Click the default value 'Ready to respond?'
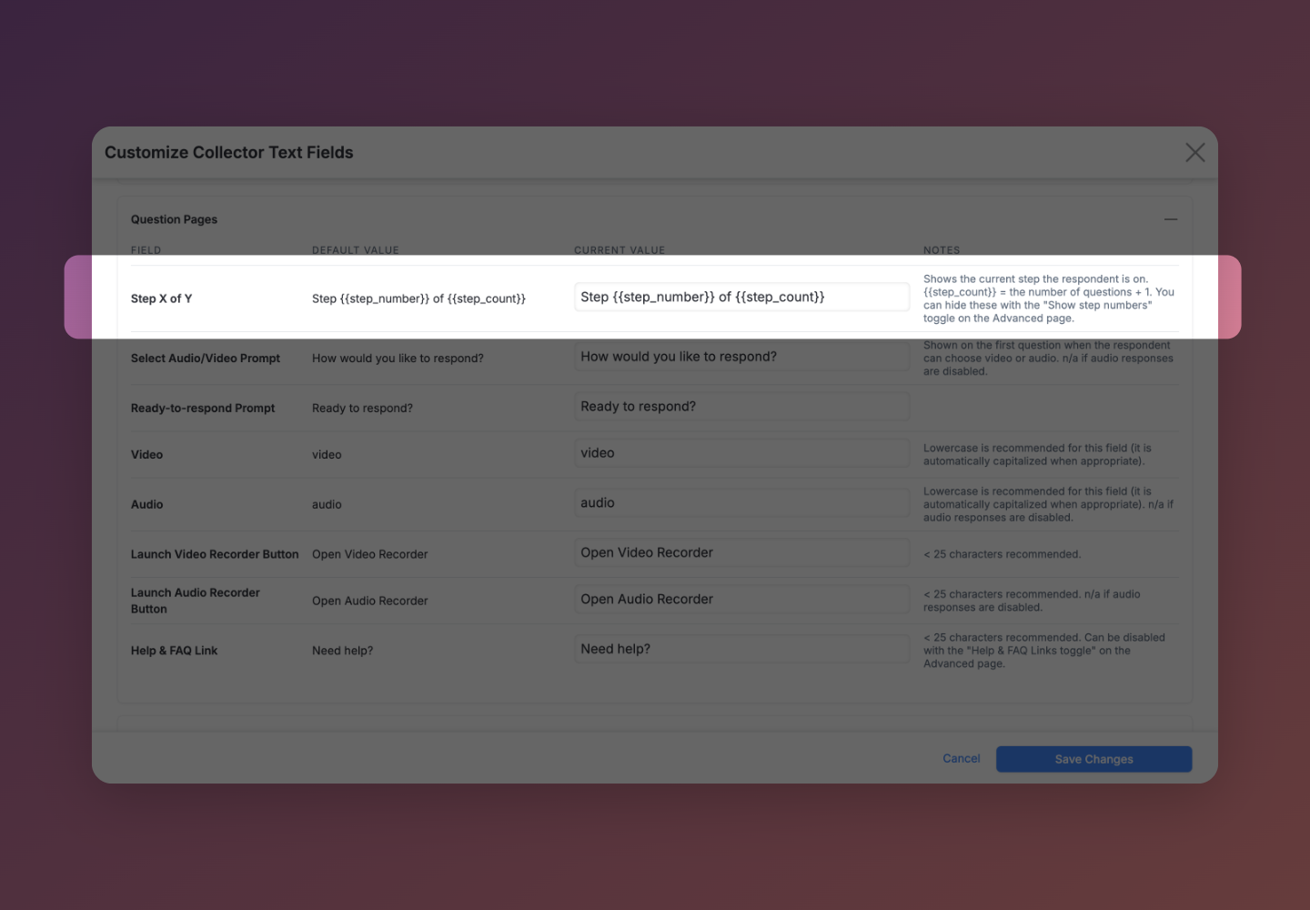 362,409
